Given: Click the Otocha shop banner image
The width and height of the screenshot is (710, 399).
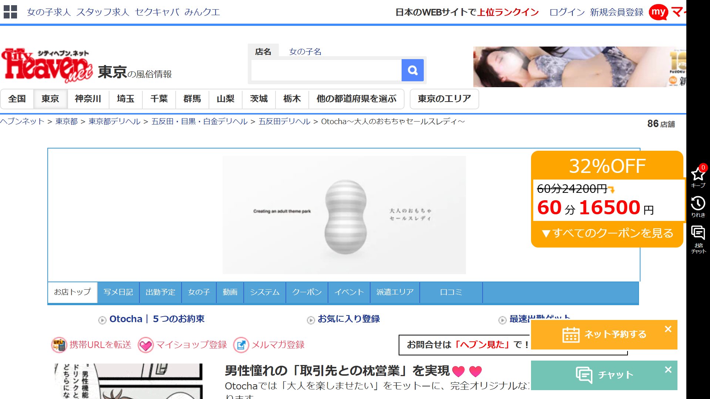Looking at the screenshot, I should (344, 215).
